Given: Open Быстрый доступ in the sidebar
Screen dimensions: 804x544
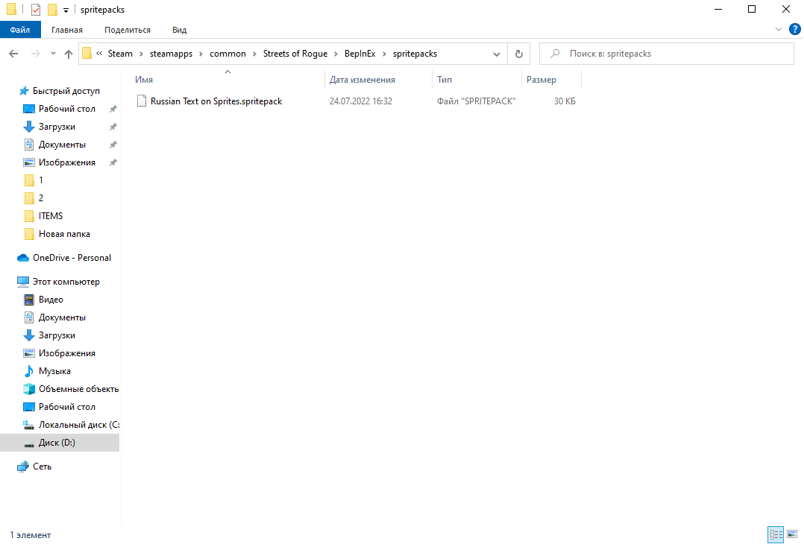Looking at the screenshot, I should (x=66, y=91).
